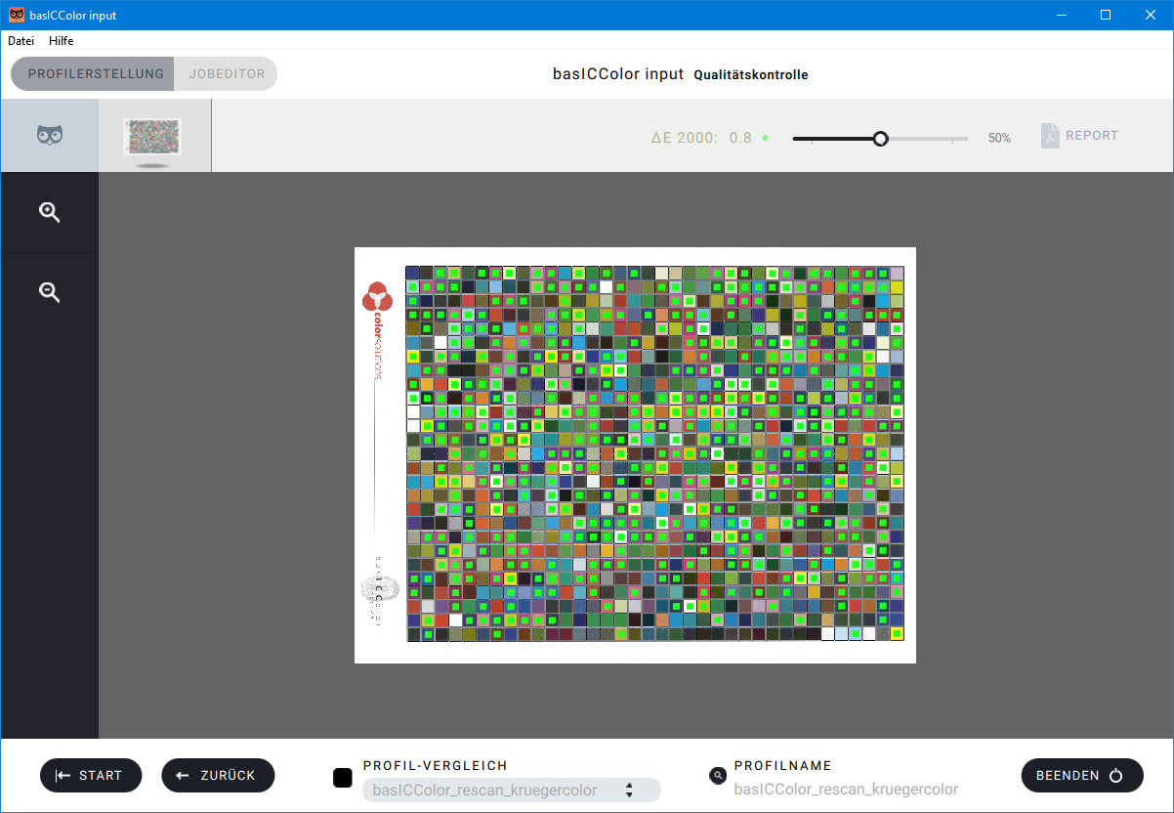This screenshot has height=813, width=1174.
Task: Select the color target thumbnail
Action: point(153,137)
